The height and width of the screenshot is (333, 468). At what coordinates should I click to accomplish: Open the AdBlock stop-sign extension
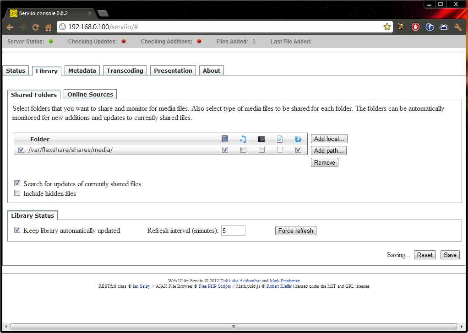pyautogui.click(x=415, y=27)
